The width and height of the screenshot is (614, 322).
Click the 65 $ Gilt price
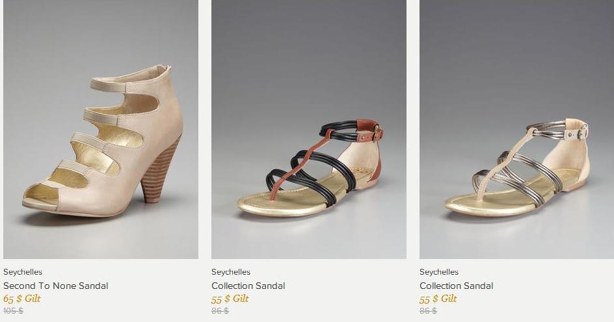[22, 299]
